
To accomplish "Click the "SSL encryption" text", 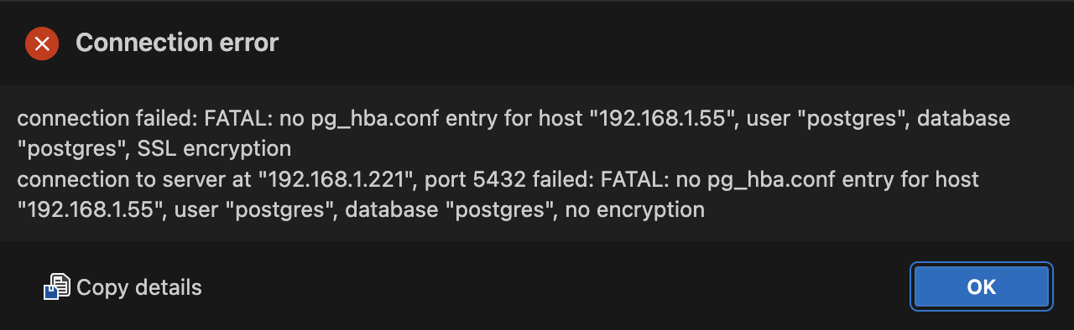I will coord(214,149).
